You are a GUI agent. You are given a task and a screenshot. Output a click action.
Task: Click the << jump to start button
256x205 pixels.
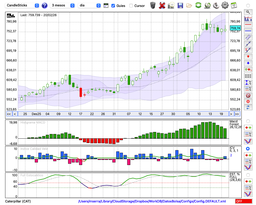tap(9, 114)
